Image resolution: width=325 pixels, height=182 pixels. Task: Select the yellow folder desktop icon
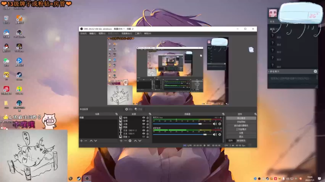[6, 104]
